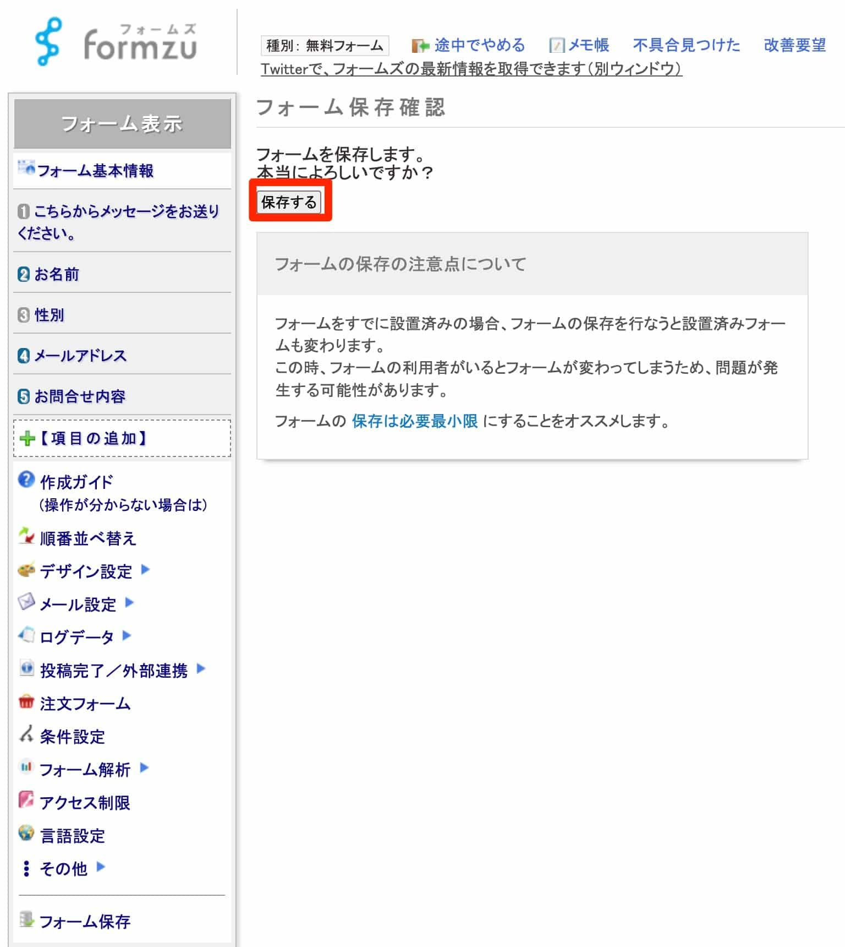Click the フォーム保存確認 heading
Image resolution: width=845 pixels, height=947 pixels.
click(x=350, y=107)
